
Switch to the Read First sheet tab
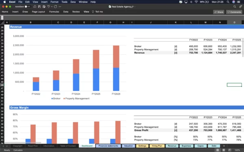pos(33,146)
